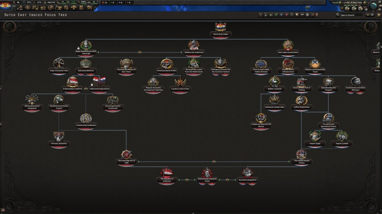Screen dimensions: 382x214
Task: Select Form an East Indies Fokker Division
Action: click(261, 66)
